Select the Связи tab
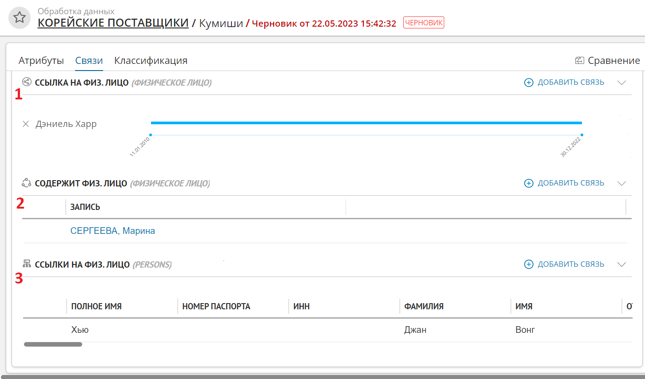The width and height of the screenshot is (645, 379). click(x=89, y=60)
